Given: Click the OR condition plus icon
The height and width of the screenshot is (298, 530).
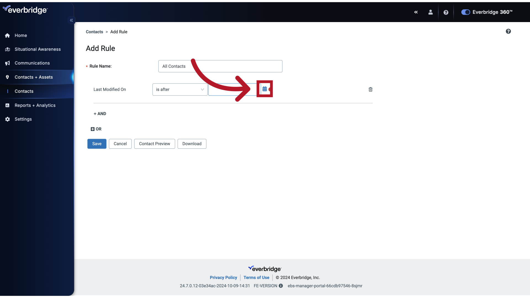Looking at the screenshot, I should [x=92, y=129].
